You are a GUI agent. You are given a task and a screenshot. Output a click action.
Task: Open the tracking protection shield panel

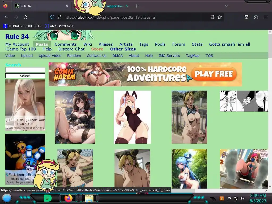point(52,17)
